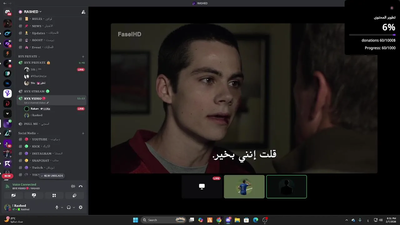
Task: Select the soccer player avatar tile
Action: 244,187
